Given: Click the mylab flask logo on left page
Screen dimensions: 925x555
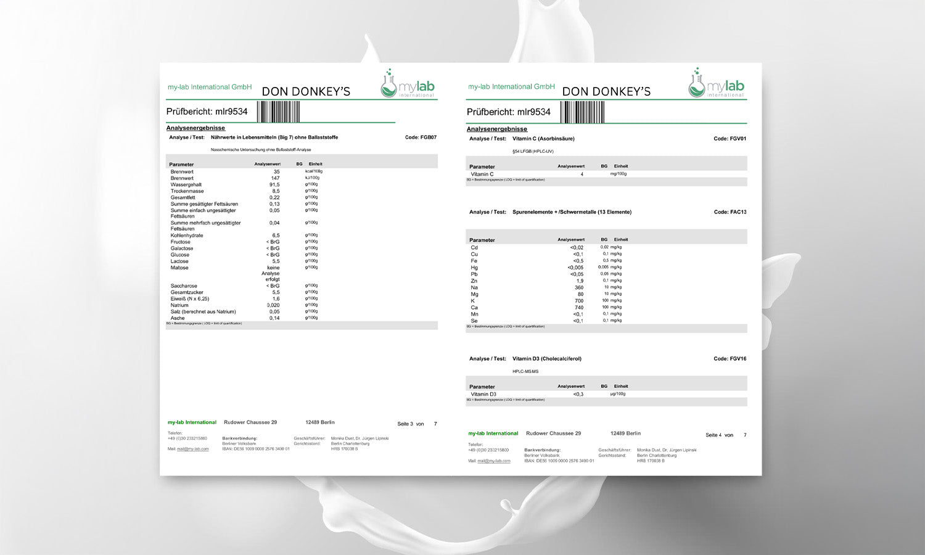Looking at the screenshot, I should (408, 84).
